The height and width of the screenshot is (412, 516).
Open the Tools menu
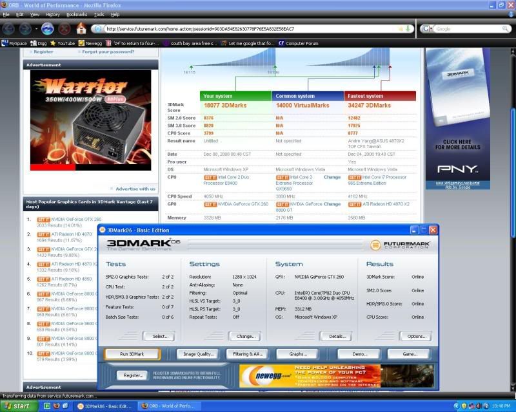click(x=99, y=14)
